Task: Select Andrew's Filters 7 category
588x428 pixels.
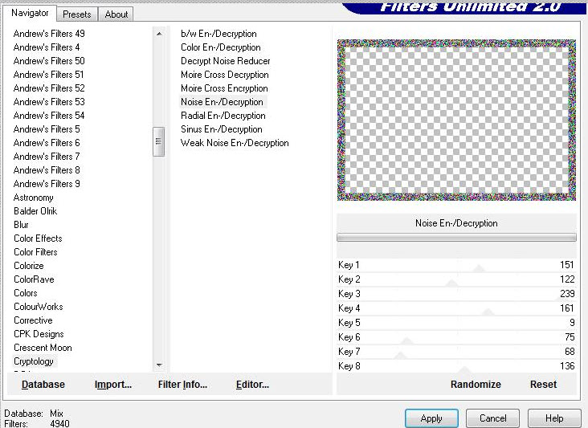Action: tap(47, 157)
